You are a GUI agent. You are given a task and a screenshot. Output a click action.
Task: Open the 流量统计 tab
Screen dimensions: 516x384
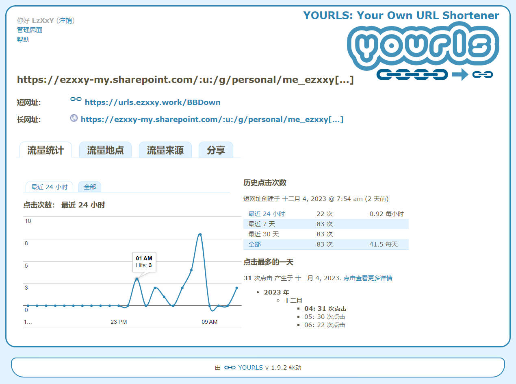[x=46, y=150]
